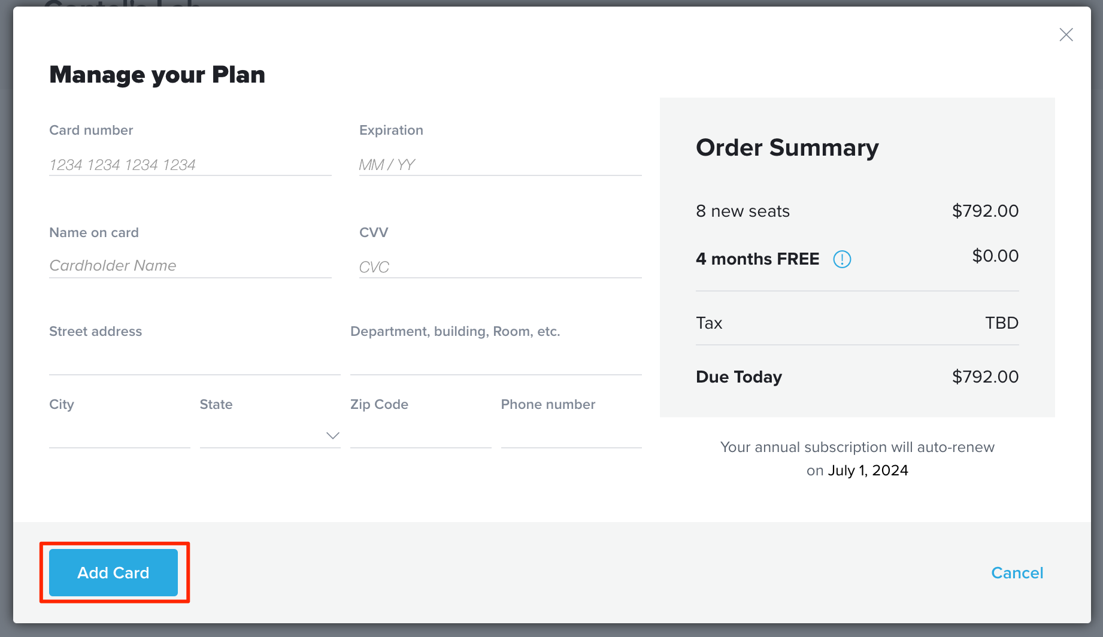
Task: Click the Street address field
Action: click(x=195, y=362)
